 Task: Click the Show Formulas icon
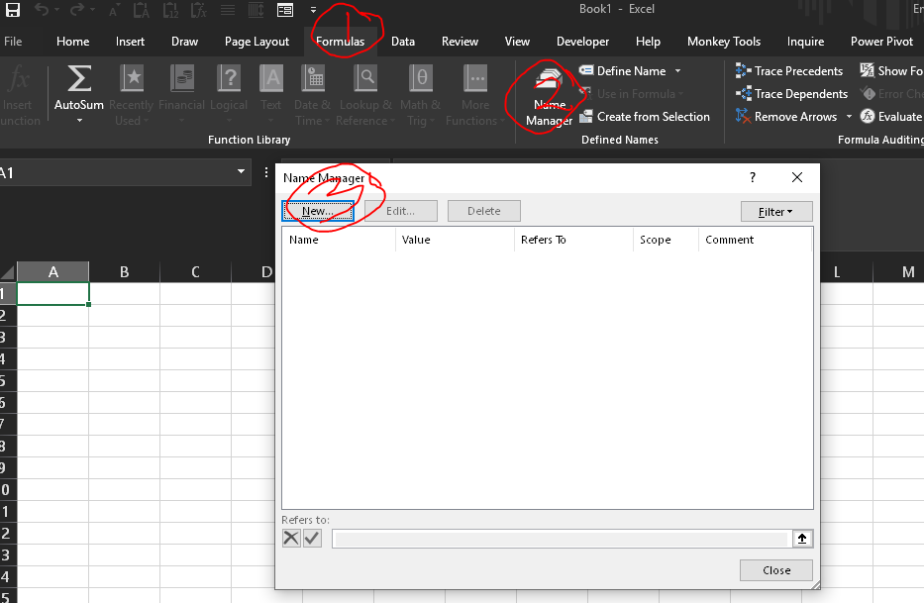click(867, 70)
